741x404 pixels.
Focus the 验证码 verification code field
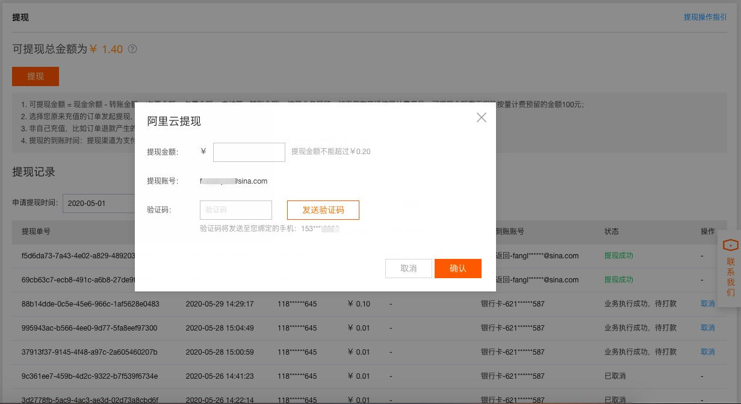coord(235,210)
